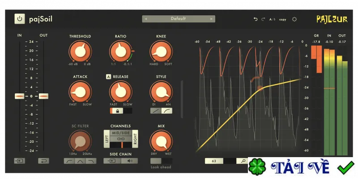The height and width of the screenshot is (179, 358).
Task: Click the GR meter value -17.8
Action: tap(316, 42)
